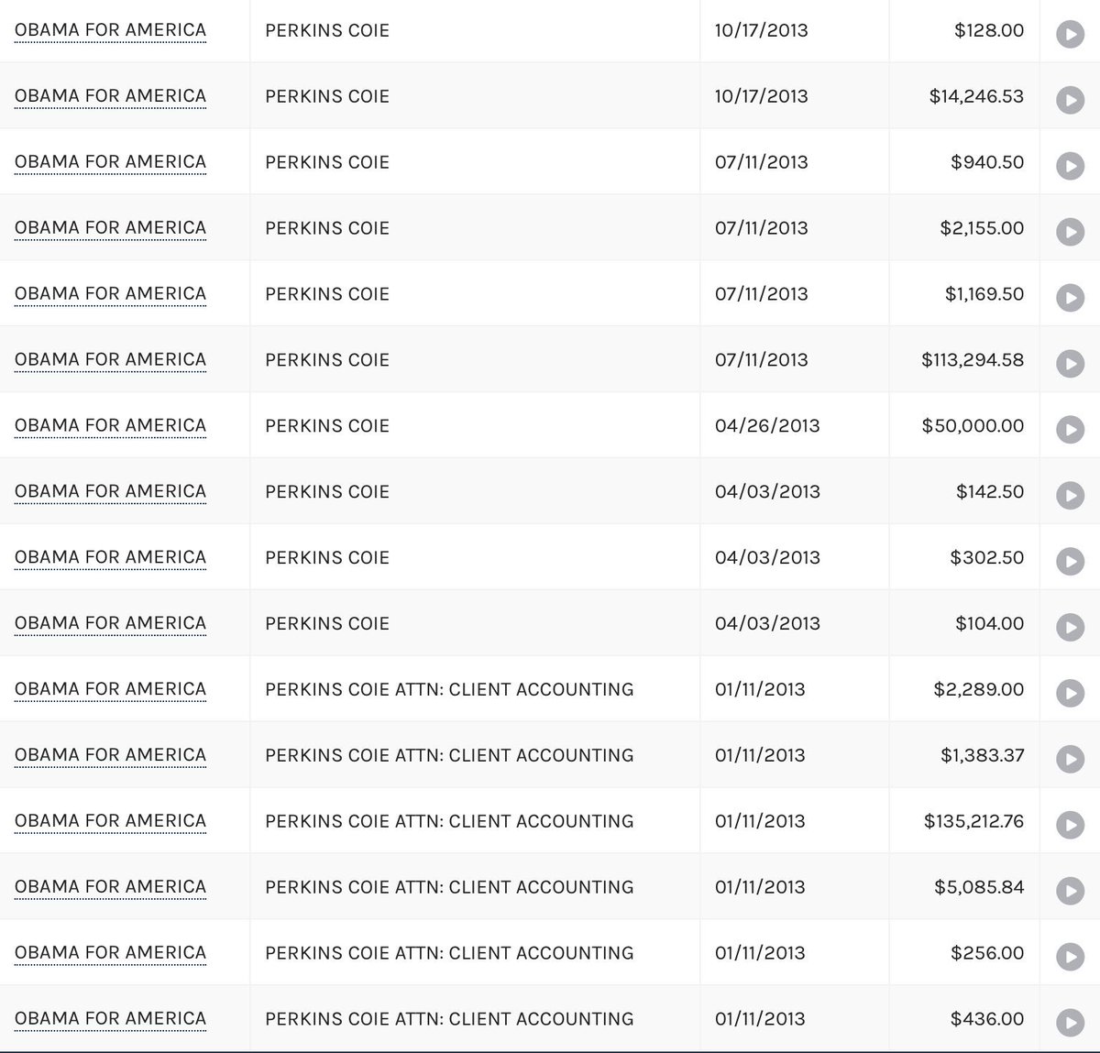Click Perkins Coie Attn: Client Accounting in $135,212.76 row

tap(449, 822)
